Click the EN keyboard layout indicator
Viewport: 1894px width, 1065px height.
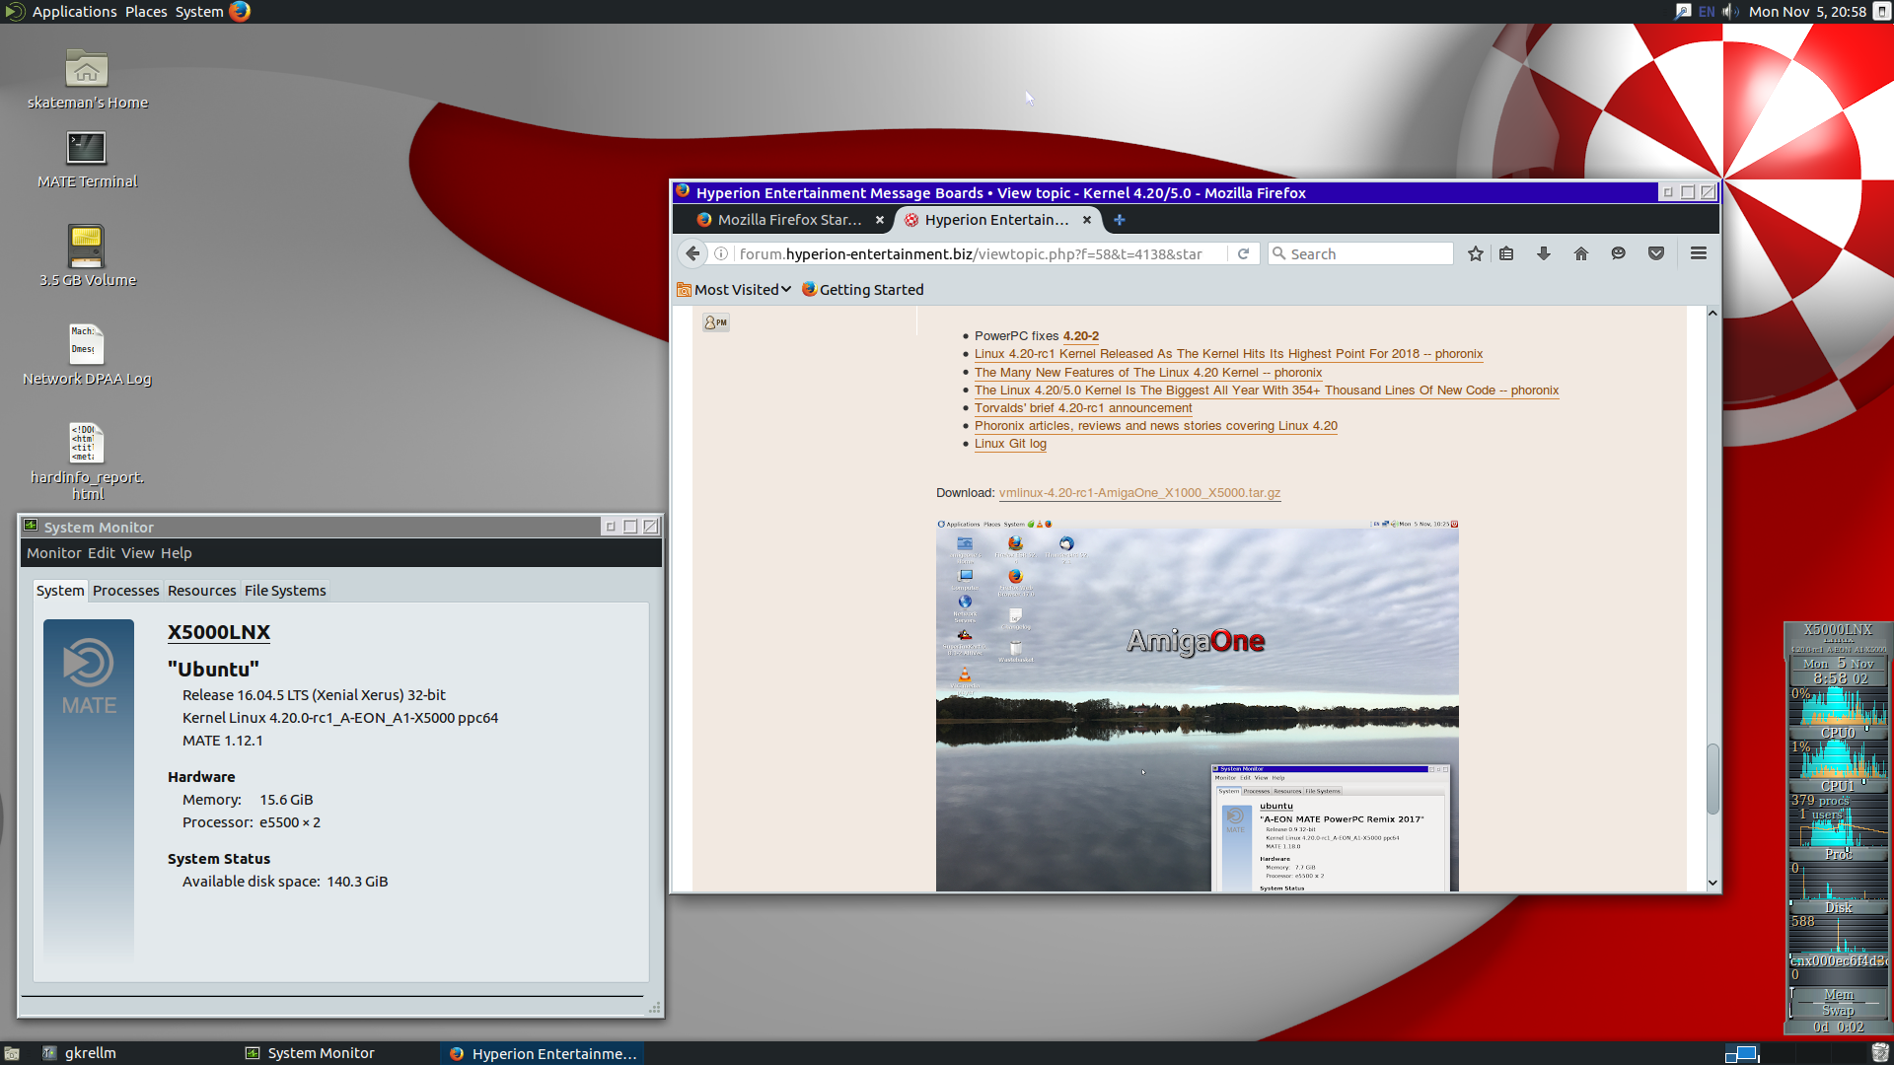click(1707, 12)
